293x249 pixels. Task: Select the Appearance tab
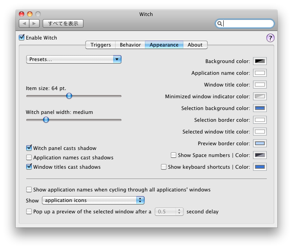click(x=164, y=45)
